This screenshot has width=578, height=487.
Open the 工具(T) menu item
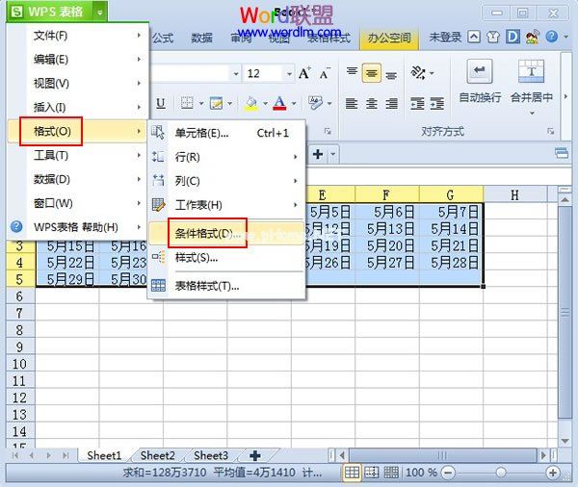51,155
